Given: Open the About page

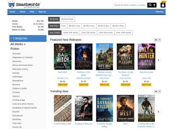Looking at the screenshot, I should (x=22, y=12).
